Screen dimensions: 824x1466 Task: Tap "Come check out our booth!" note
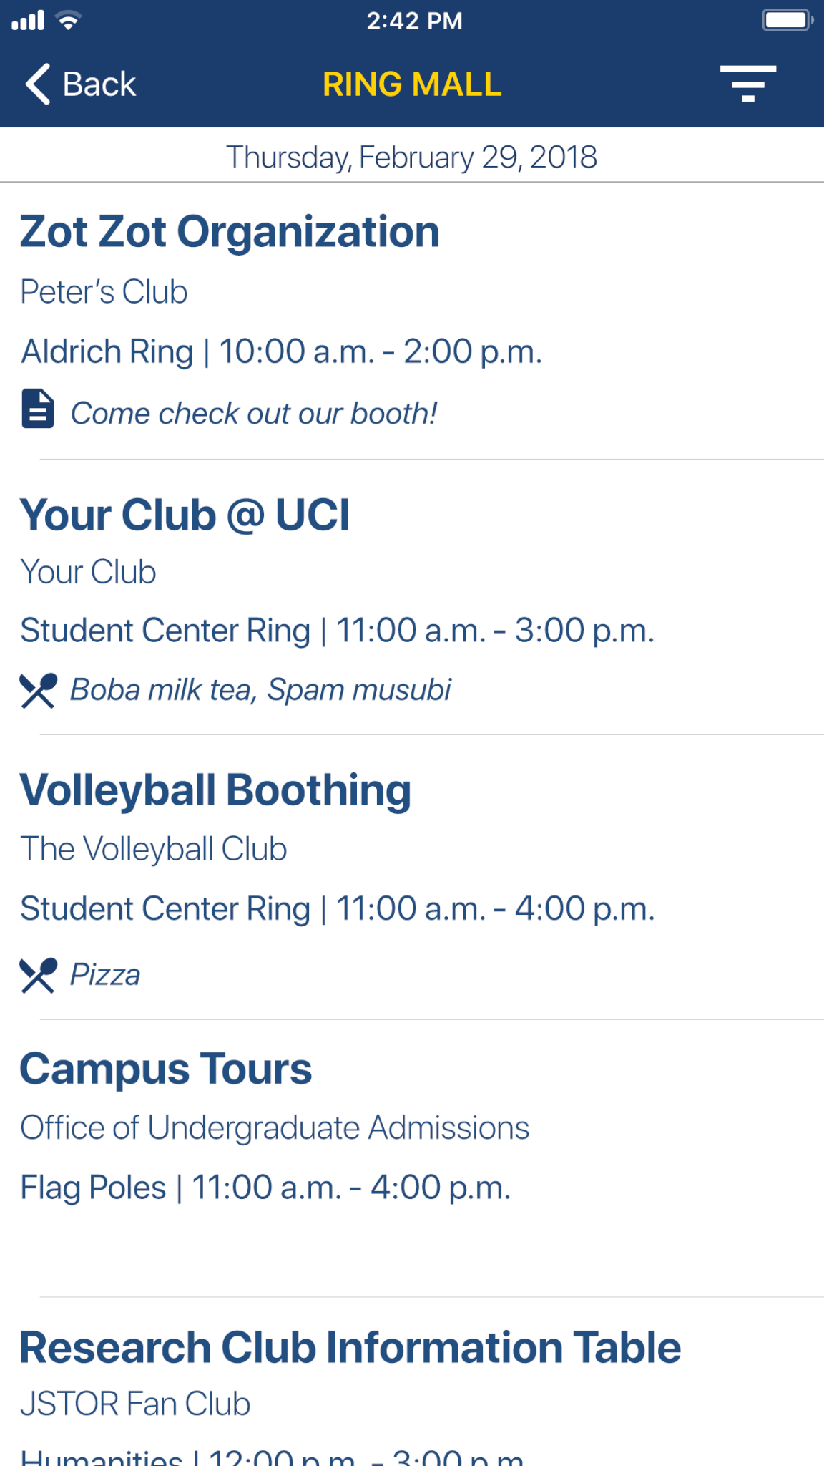[254, 414]
